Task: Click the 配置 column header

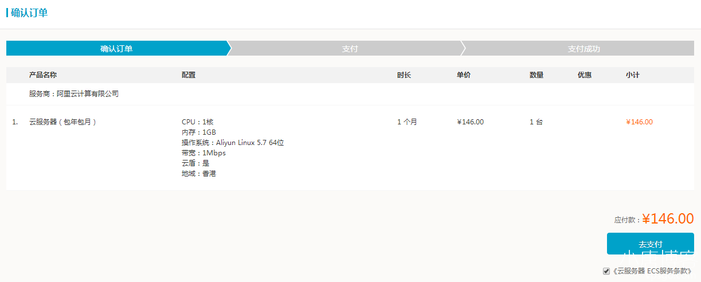Action: pos(189,75)
